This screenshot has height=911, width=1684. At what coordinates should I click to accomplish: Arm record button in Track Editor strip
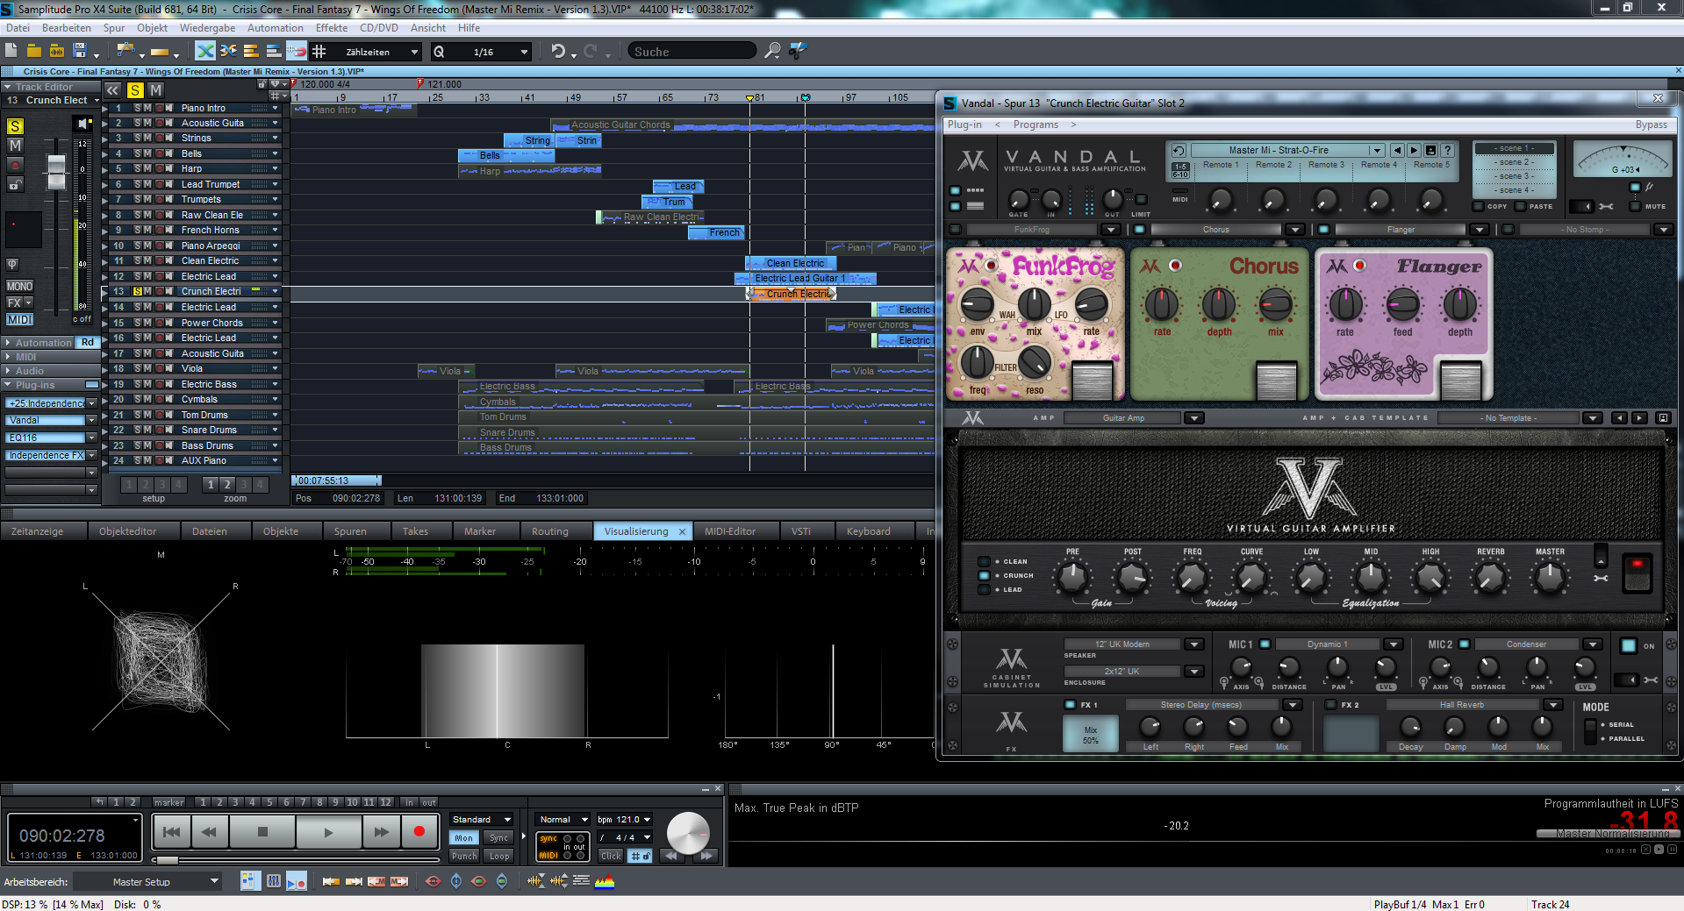point(15,165)
